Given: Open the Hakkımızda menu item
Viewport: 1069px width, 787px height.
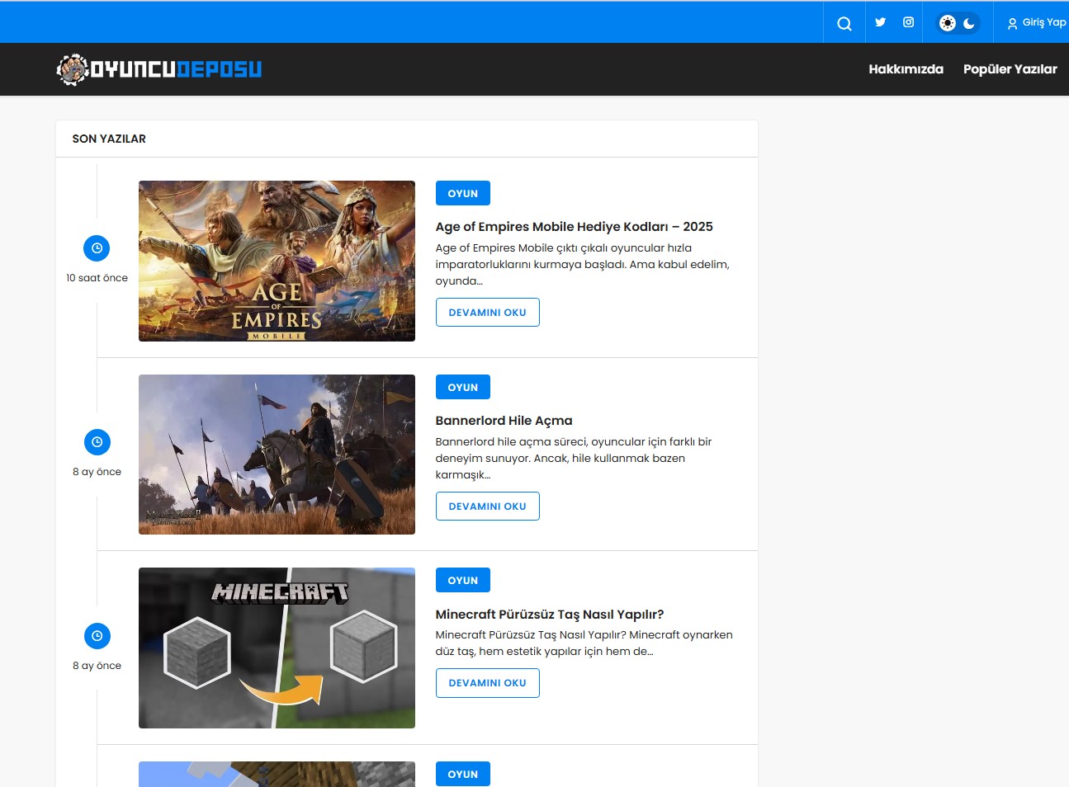Looking at the screenshot, I should (906, 69).
